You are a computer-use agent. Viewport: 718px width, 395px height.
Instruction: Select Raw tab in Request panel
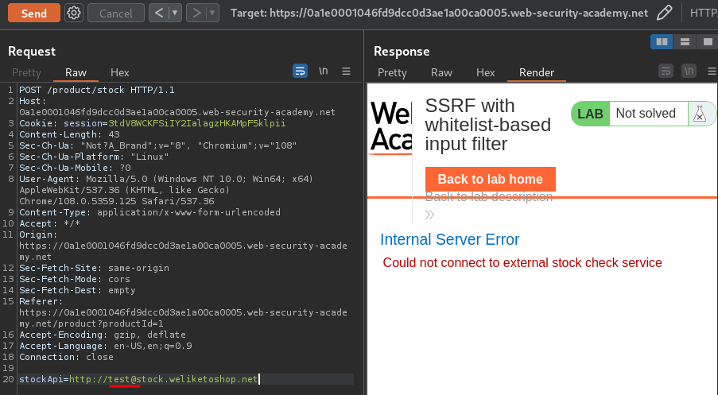76,72
